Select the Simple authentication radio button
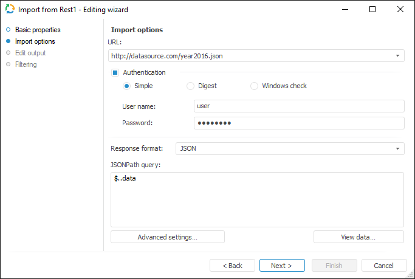Image resolution: width=415 pixels, height=279 pixels. click(126, 86)
